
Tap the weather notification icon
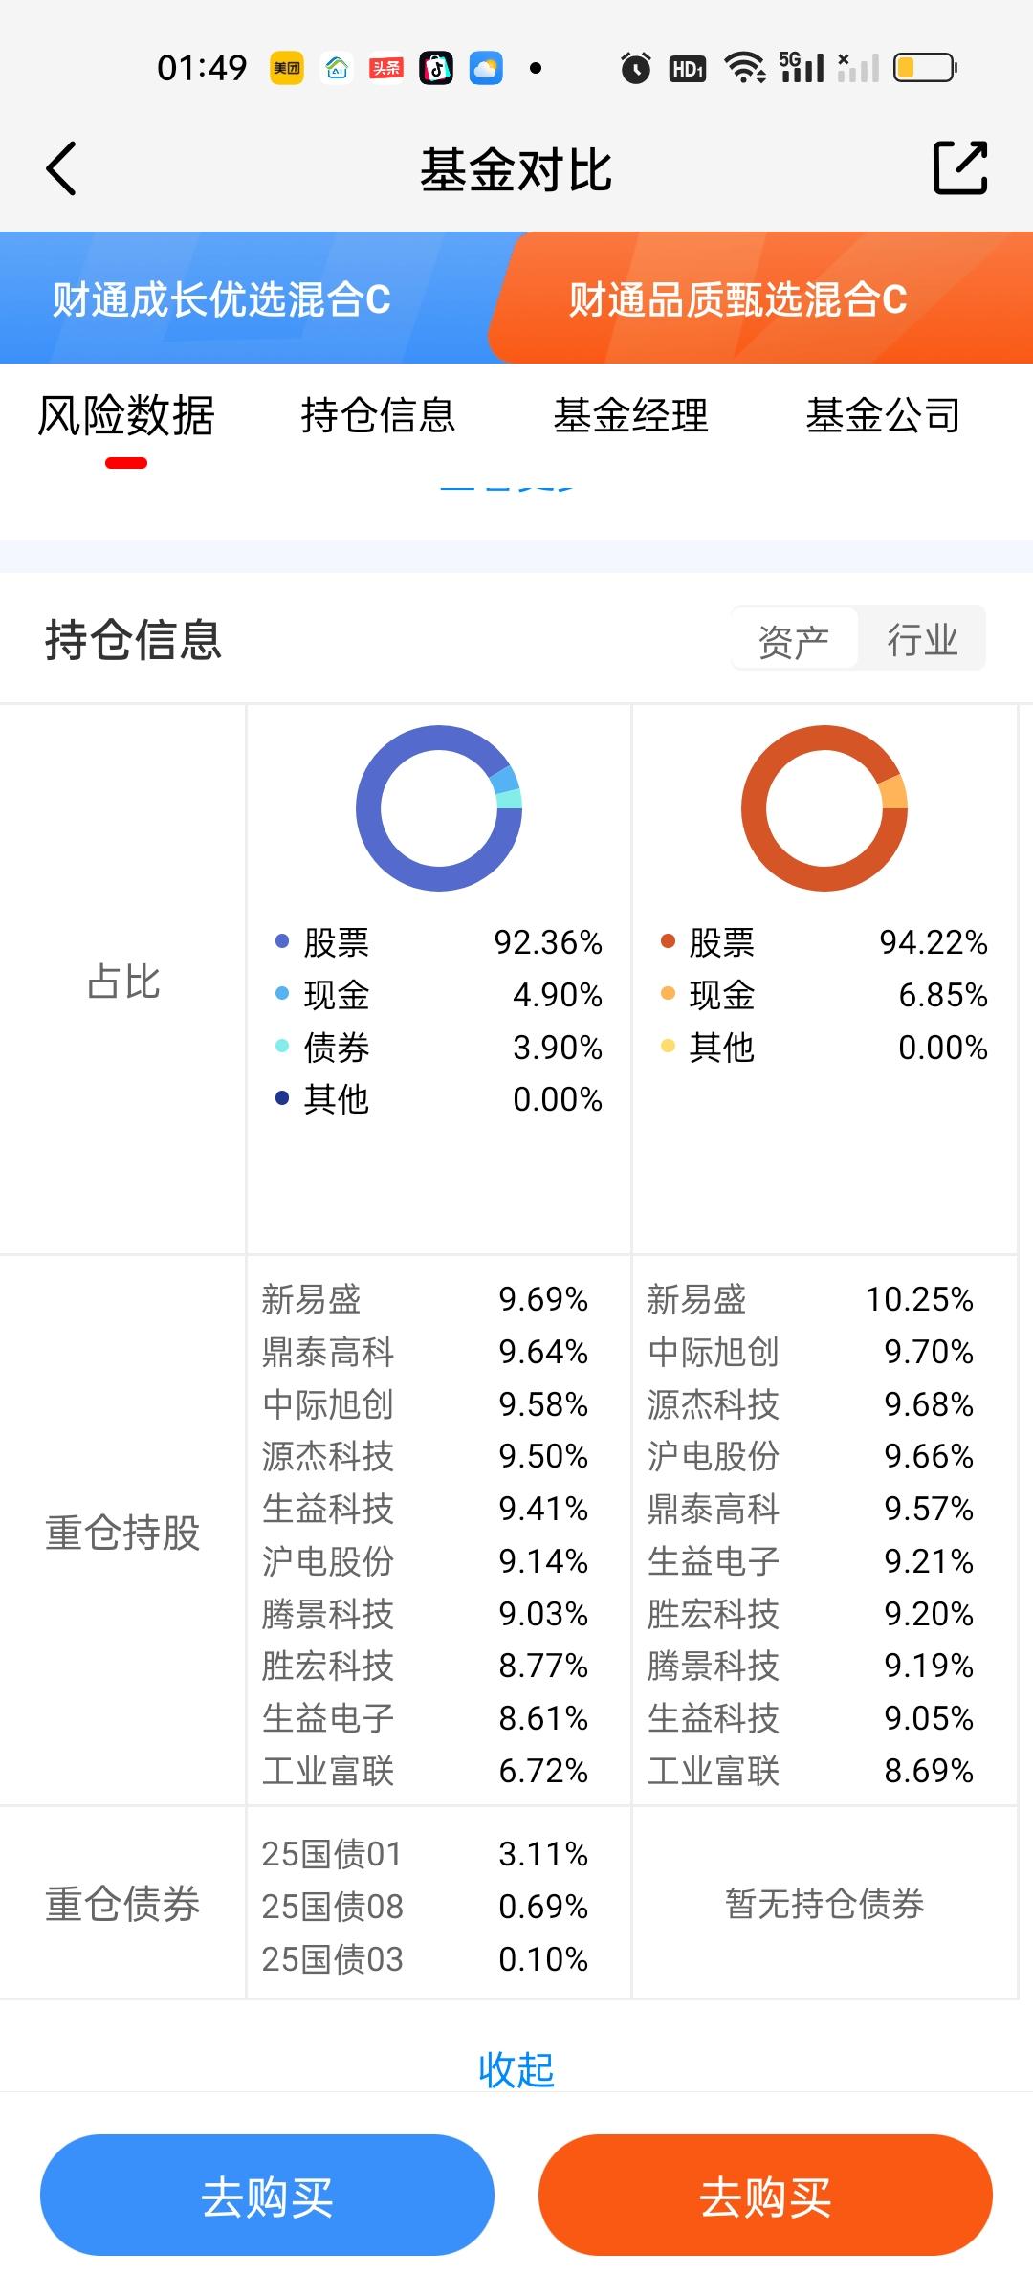[486, 68]
